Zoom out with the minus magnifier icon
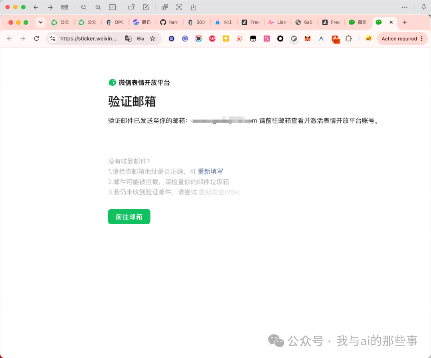The height and width of the screenshot is (358, 431). click(83, 8)
